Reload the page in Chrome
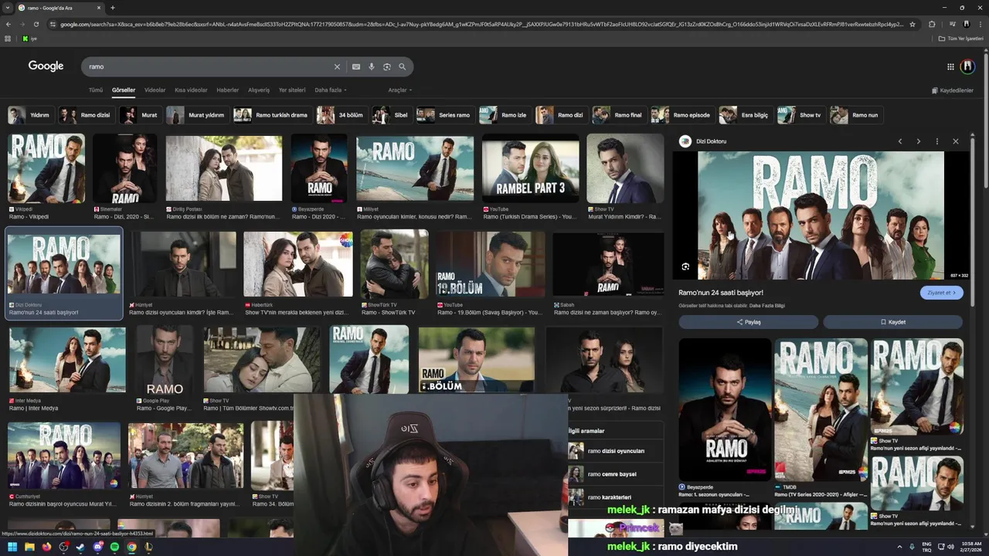Screen dimensions: 989x556 [x=36, y=24]
